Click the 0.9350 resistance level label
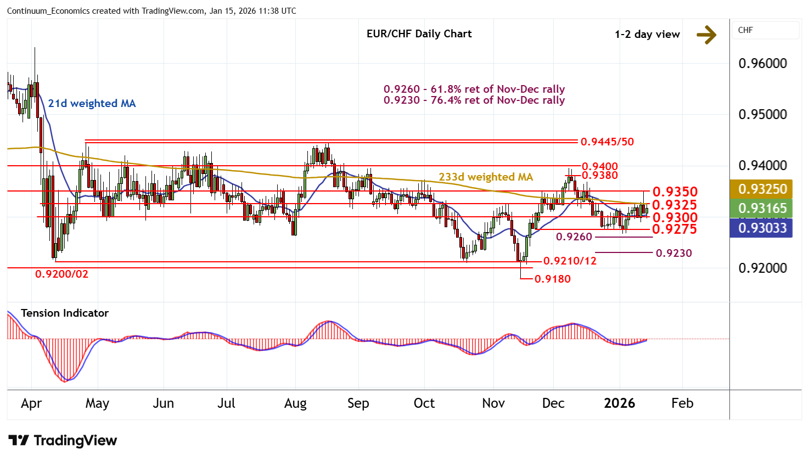The height and width of the screenshot is (461, 809). tap(675, 192)
